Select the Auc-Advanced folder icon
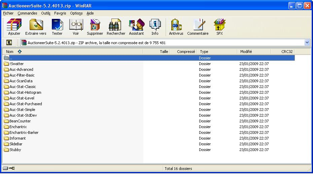Viewport: 313px width, 177px height. [6, 69]
